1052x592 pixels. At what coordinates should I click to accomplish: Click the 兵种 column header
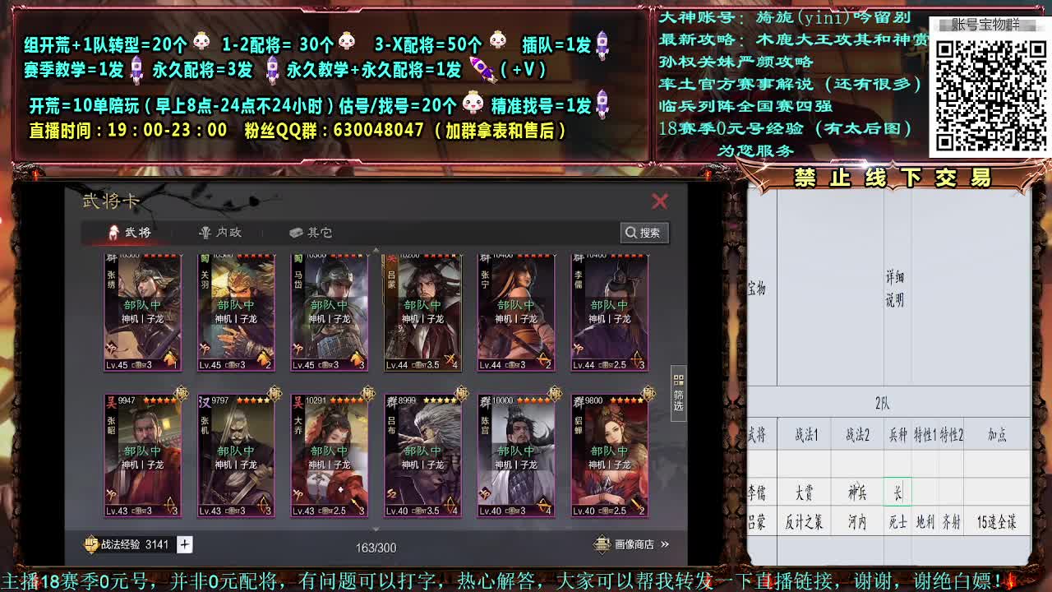tap(897, 436)
